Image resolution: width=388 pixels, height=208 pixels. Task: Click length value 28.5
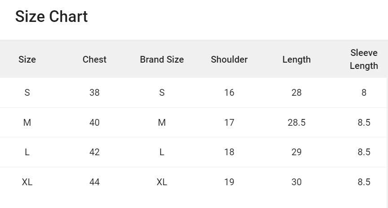pos(296,123)
